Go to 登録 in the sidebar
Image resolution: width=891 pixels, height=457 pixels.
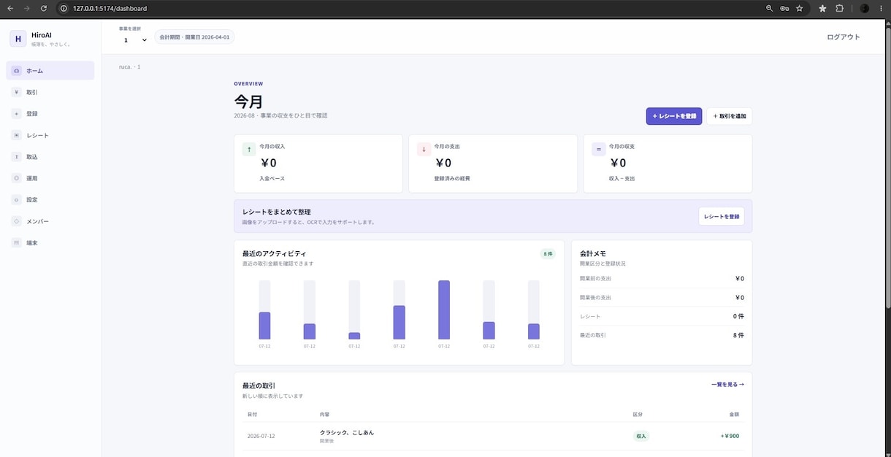pyautogui.click(x=50, y=114)
